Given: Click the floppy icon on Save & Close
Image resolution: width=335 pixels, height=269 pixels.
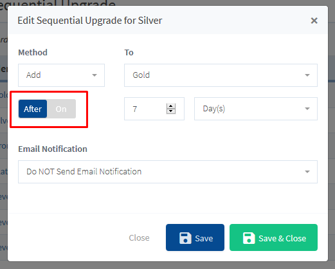Looking at the screenshot, I should [x=249, y=238].
